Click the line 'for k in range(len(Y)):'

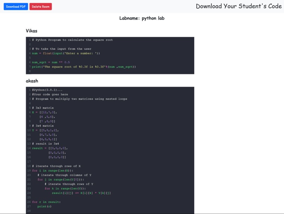[x=65, y=189]
